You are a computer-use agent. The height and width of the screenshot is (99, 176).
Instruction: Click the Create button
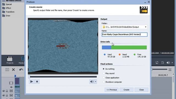pyautogui.click(x=127, y=90)
